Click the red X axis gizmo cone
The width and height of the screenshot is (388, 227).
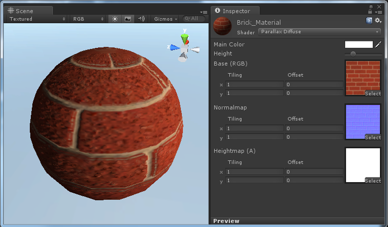(x=187, y=42)
